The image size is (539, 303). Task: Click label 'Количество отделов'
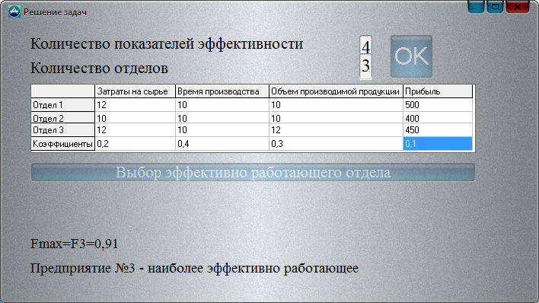coord(99,68)
